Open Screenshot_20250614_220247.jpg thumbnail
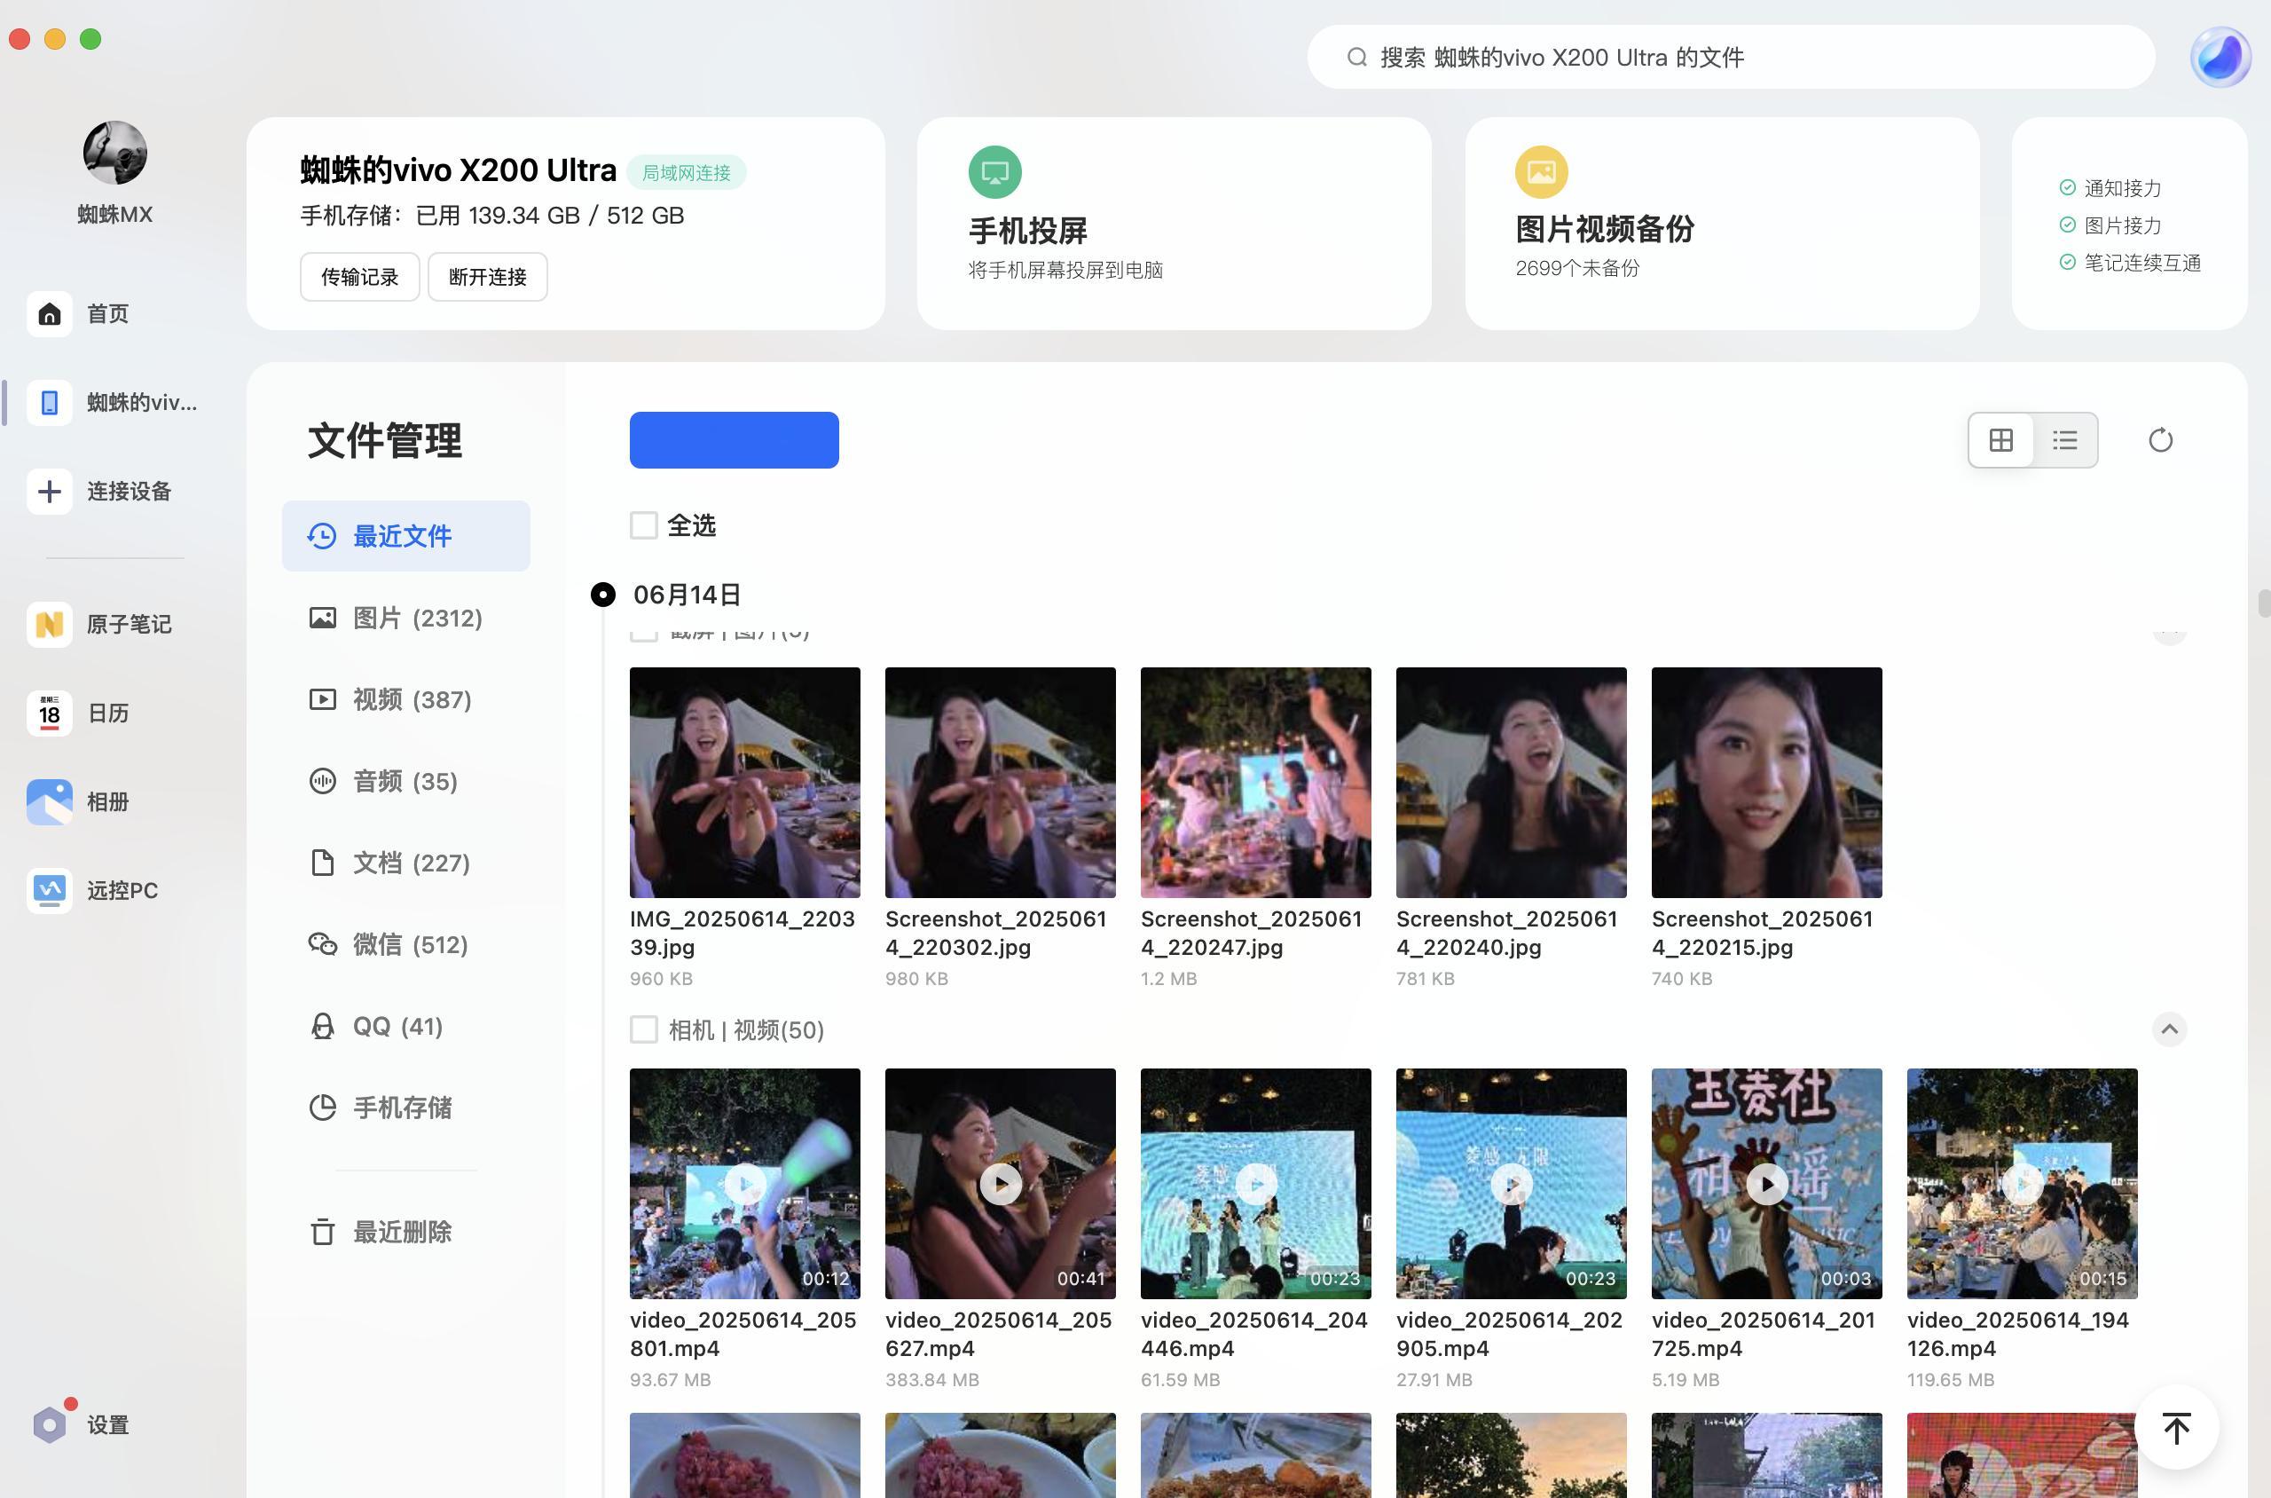The image size is (2271, 1498). [1256, 783]
